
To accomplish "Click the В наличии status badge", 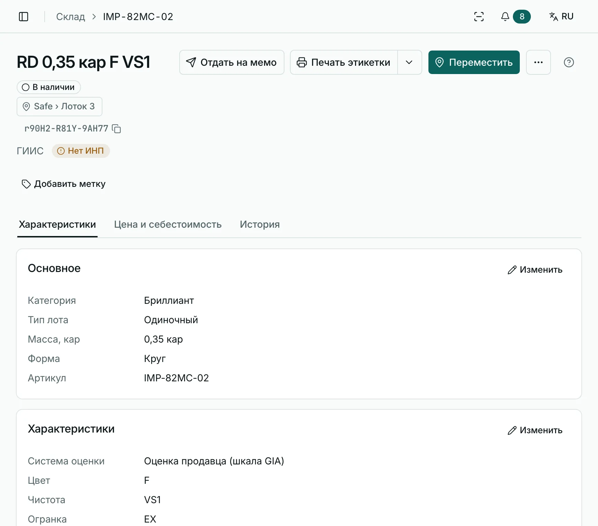I will 49,87.
